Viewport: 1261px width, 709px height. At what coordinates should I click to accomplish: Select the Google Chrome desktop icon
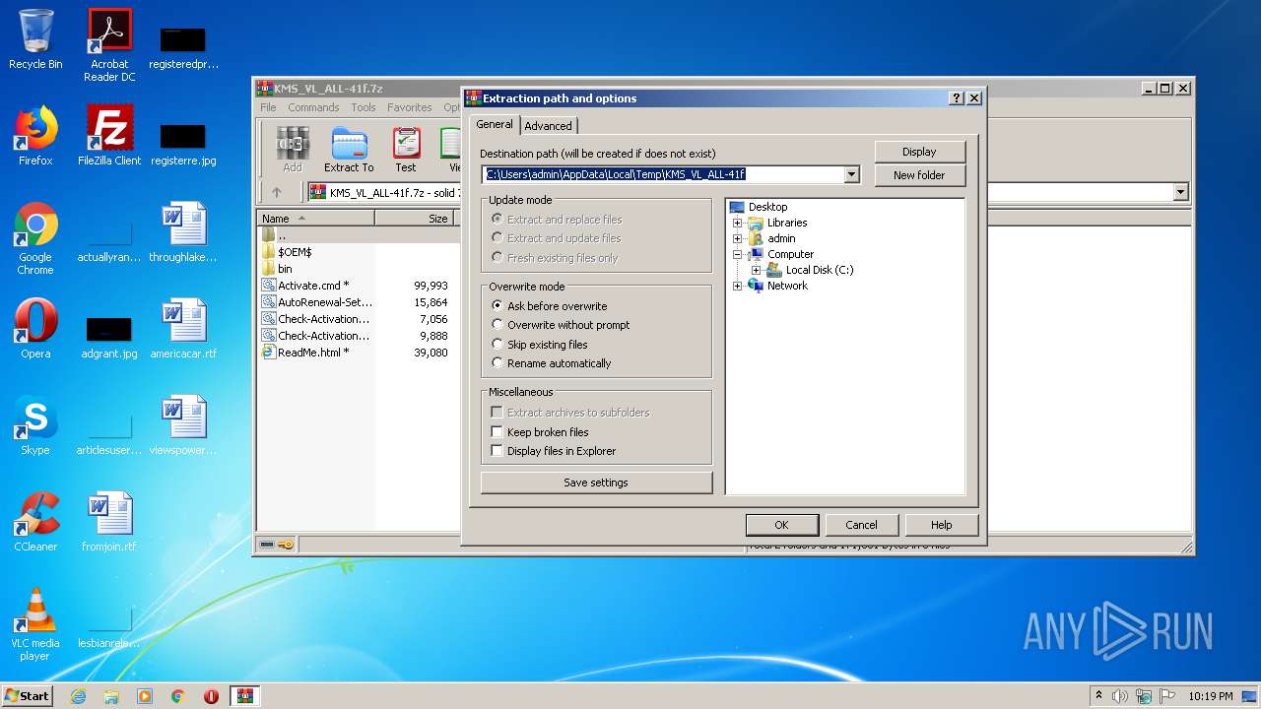click(x=35, y=238)
